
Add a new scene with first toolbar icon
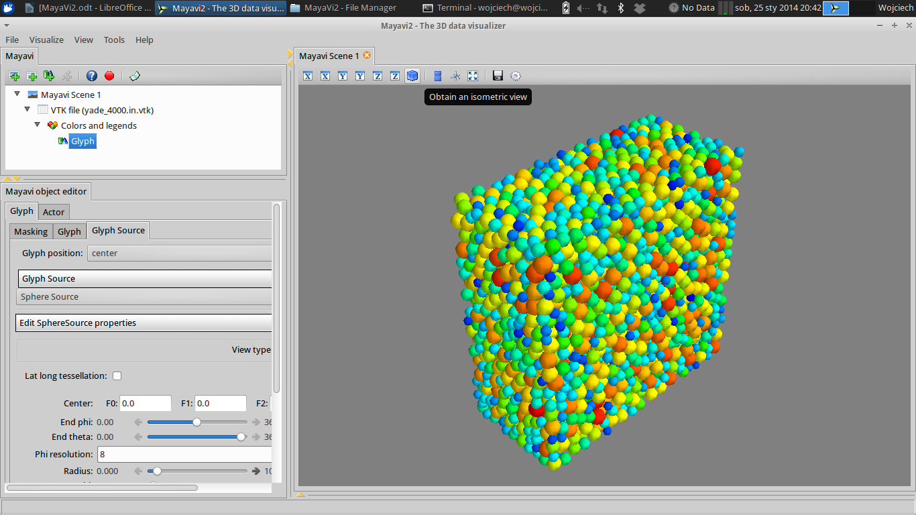point(15,76)
